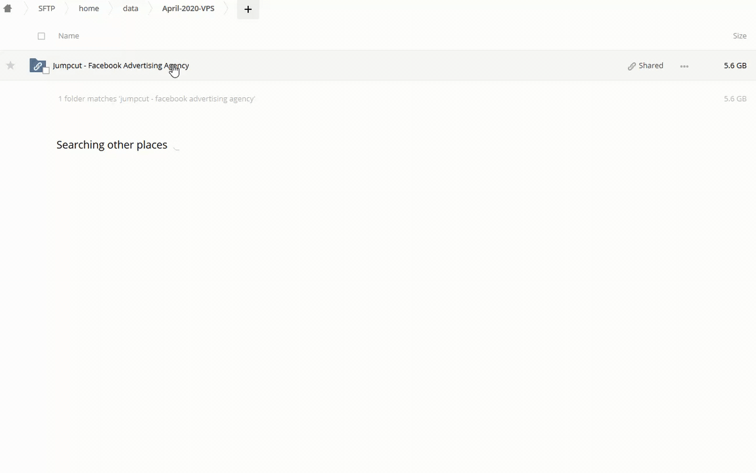Check the Jumpcut folder selection checkbox
Image resolution: width=756 pixels, height=473 pixels.
[x=46, y=70]
